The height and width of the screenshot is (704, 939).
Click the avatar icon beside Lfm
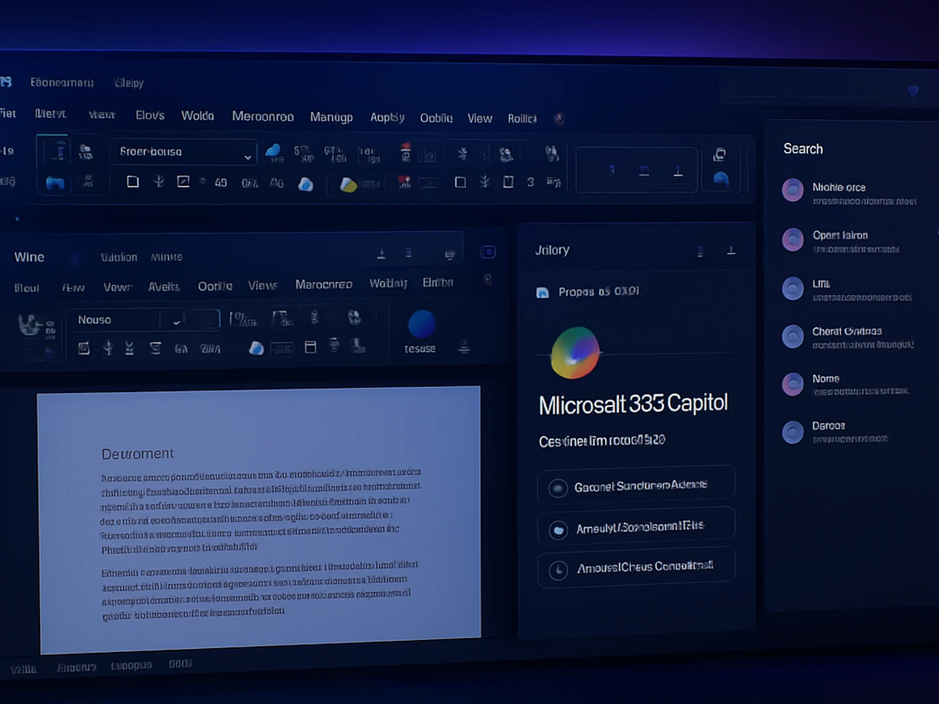793,289
